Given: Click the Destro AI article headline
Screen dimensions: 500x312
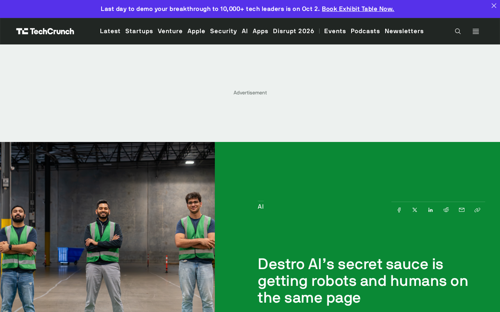Looking at the screenshot, I should click(x=363, y=281).
